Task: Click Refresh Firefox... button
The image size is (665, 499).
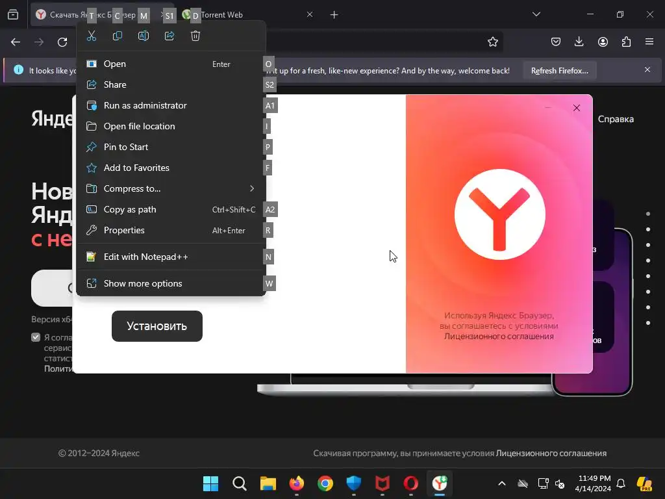Action: 559,70
